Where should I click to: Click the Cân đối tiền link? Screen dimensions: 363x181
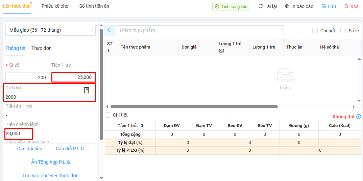pos(30,149)
